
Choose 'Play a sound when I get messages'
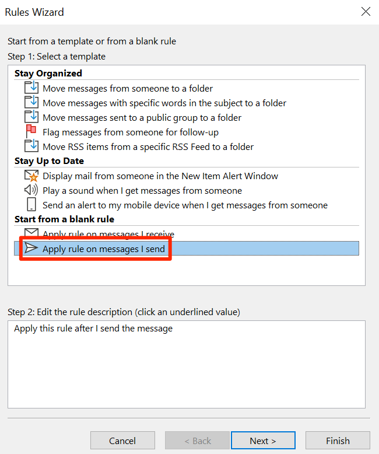142,190
